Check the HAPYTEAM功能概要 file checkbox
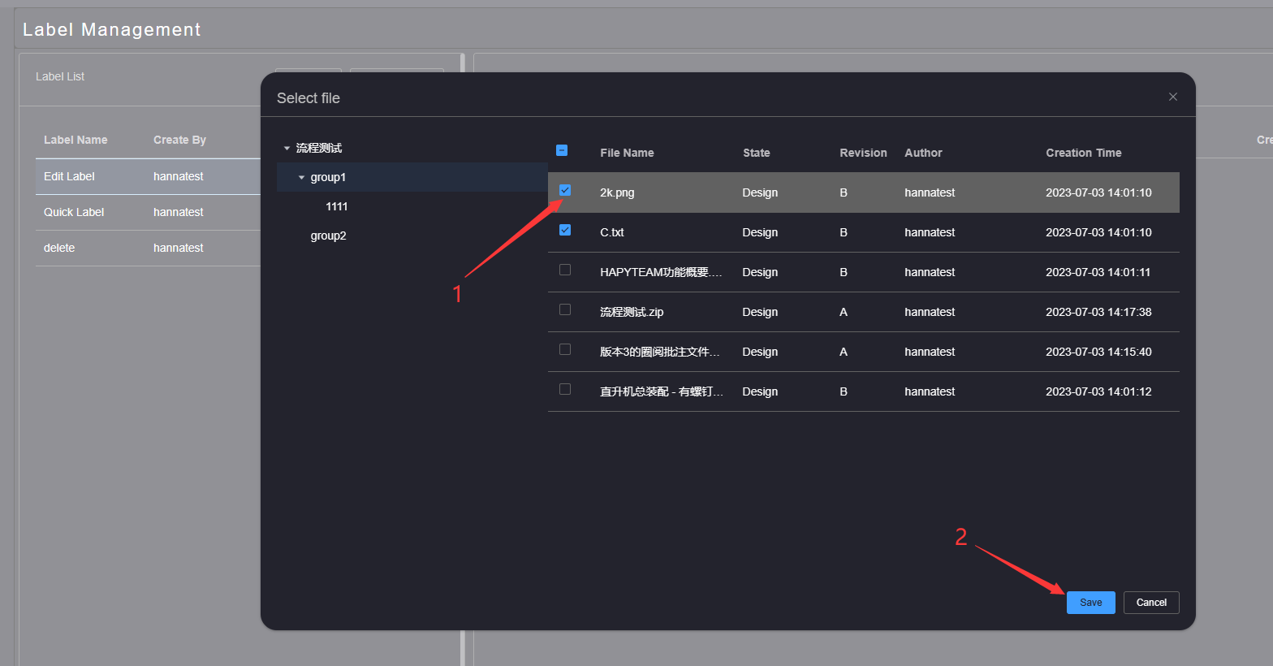 [565, 270]
